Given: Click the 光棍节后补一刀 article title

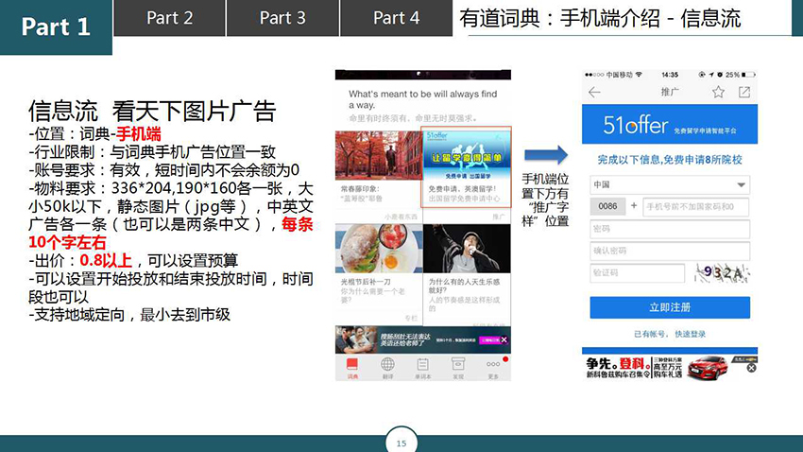Looking at the screenshot, I should click(366, 282).
